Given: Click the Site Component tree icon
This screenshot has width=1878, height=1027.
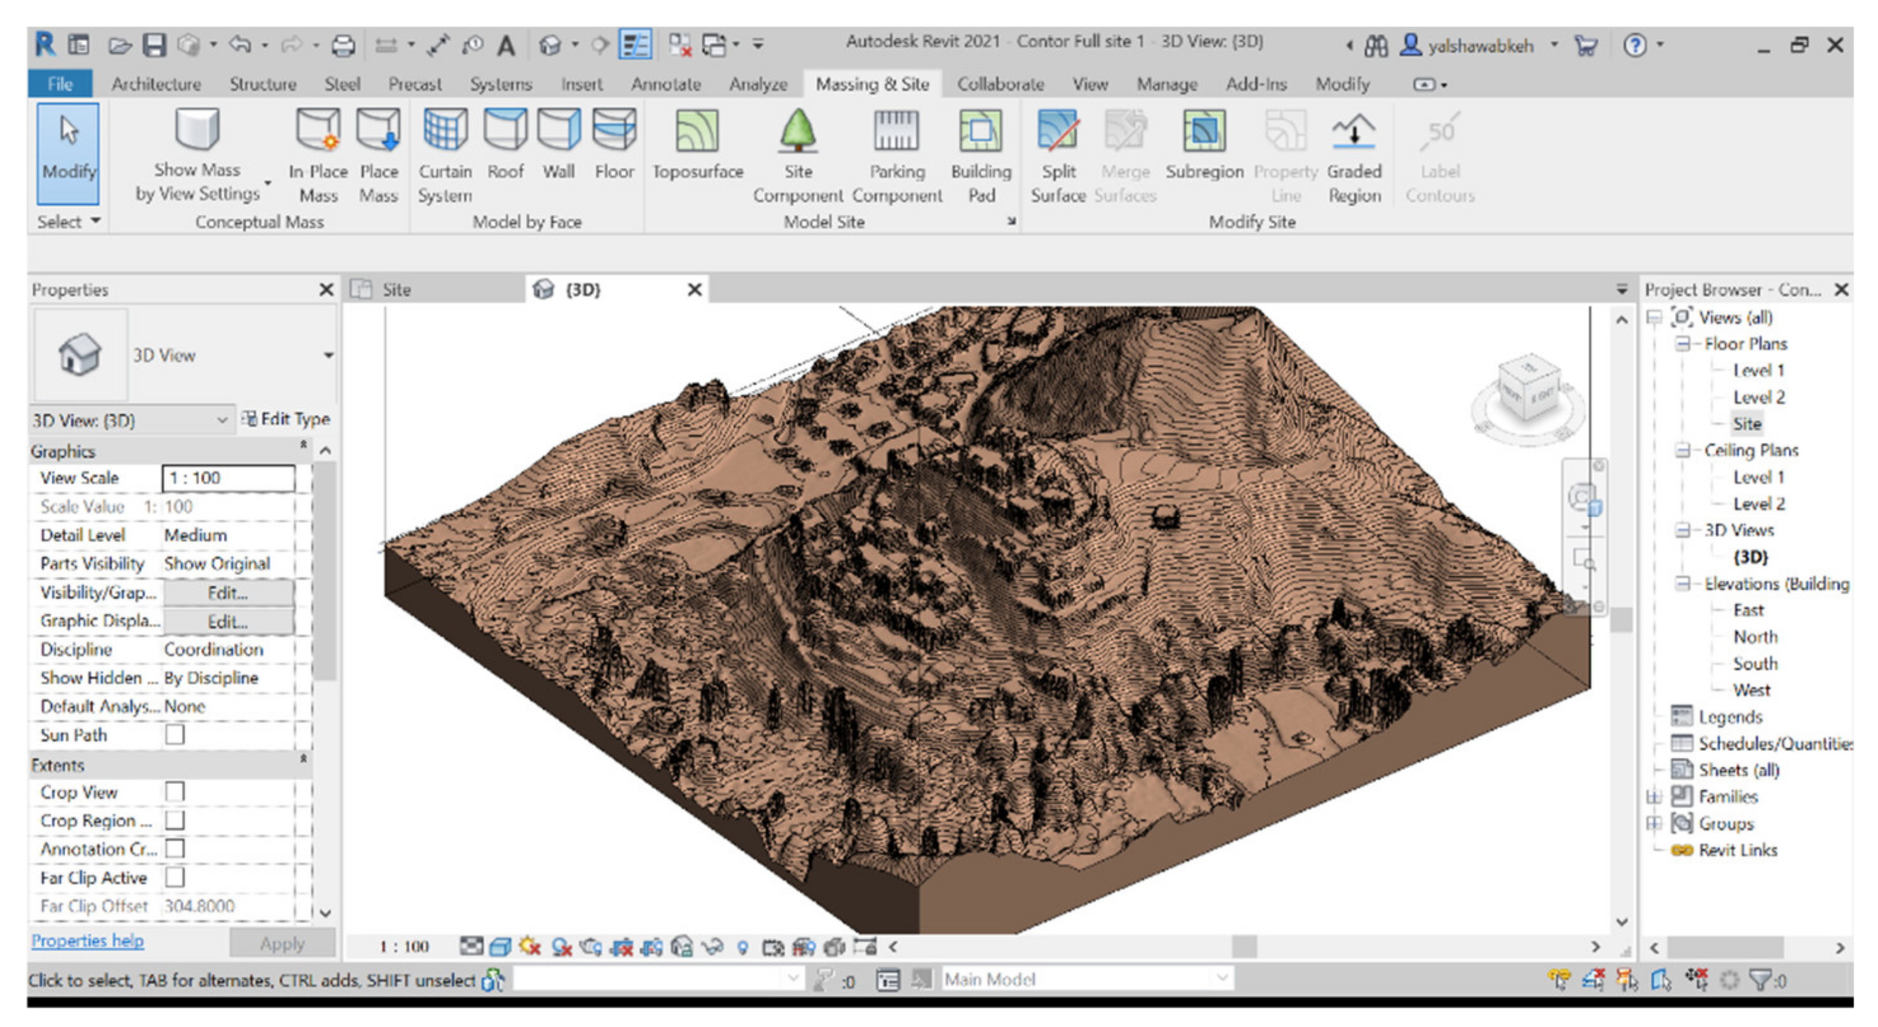Looking at the screenshot, I should (x=798, y=132).
